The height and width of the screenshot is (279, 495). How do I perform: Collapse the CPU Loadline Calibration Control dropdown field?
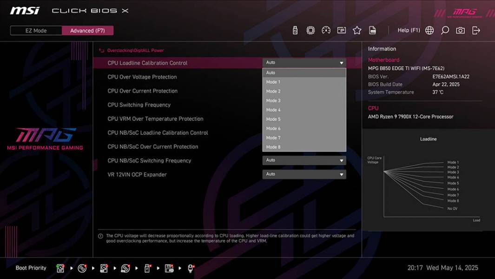click(304, 63)
